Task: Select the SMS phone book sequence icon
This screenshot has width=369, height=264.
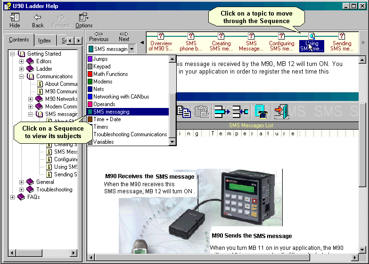Action: [191, 36]
